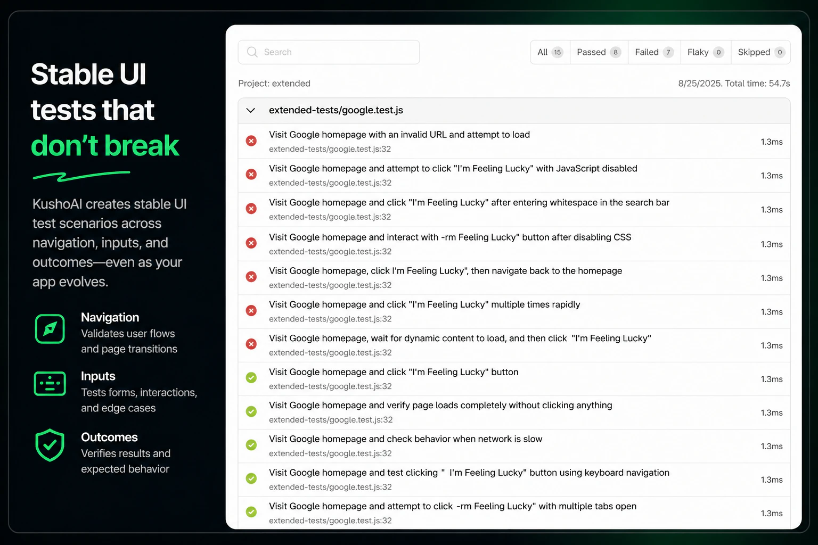The height and width of the screenshot is (545, 818).
Task: Open the navigate back to homepage test
Action: (446, 270)
